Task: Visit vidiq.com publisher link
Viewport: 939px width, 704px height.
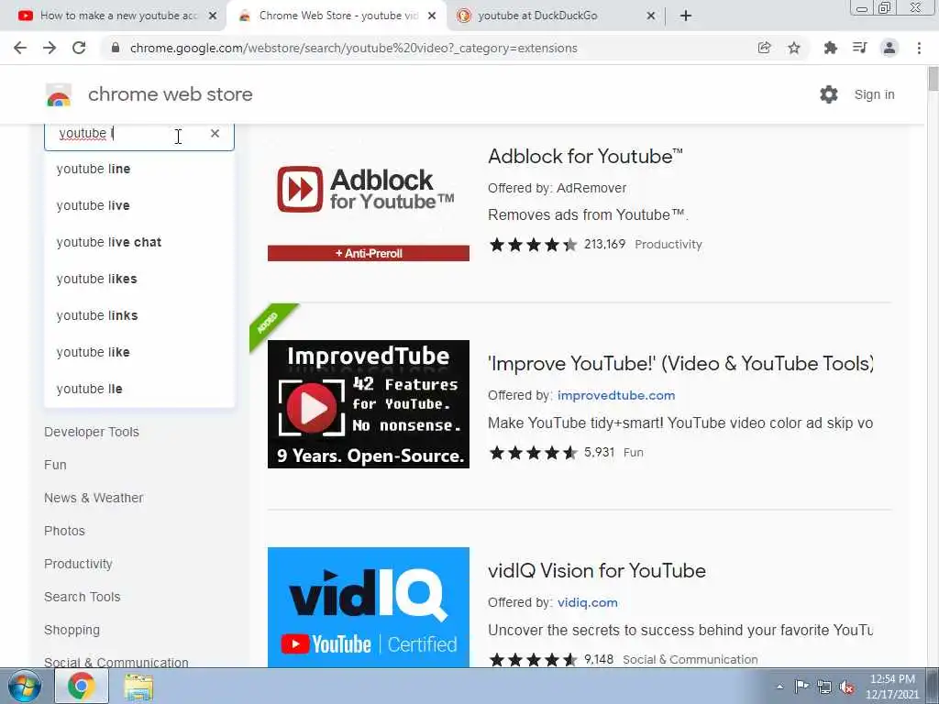Action: [x=588, y=602]
